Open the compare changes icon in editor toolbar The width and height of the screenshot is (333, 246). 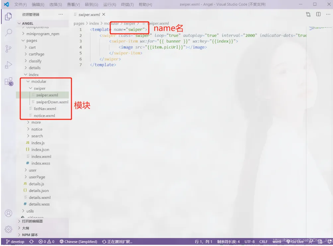tap(308, 14)
